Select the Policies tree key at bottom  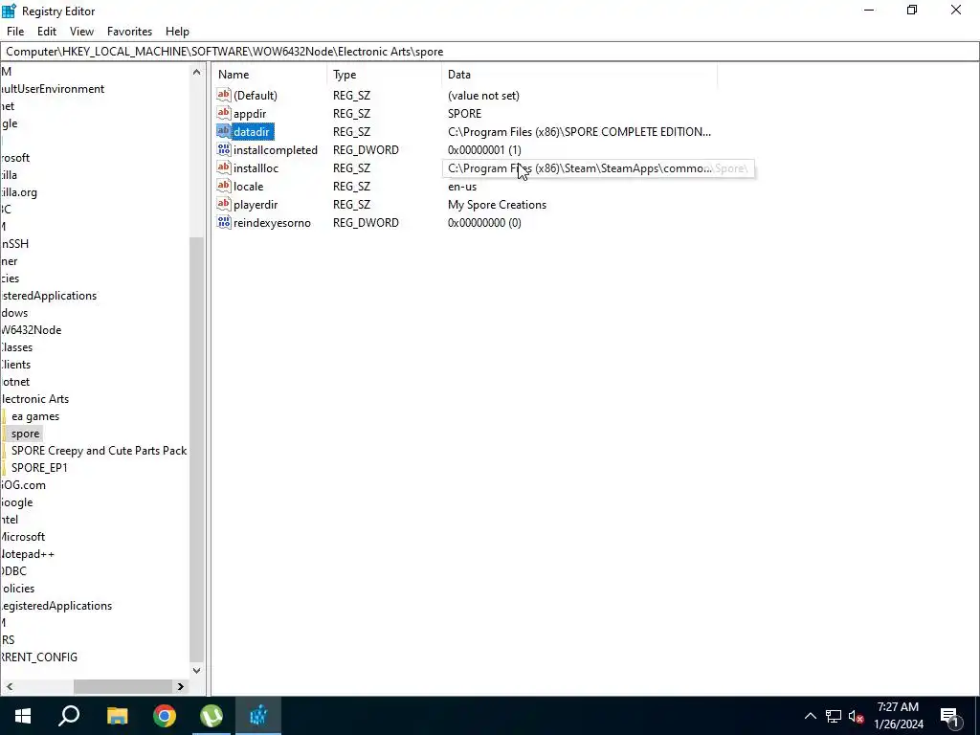pos(17,589)
